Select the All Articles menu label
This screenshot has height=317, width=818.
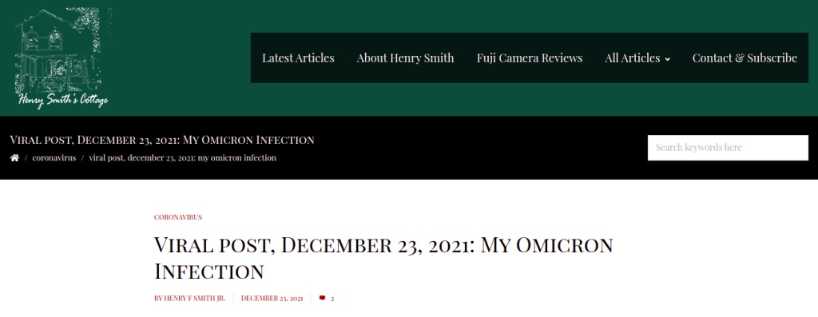pyautogui.click(x=633, y=57)
